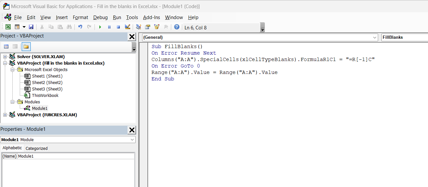Expand Solver (SOLVER.XLAM) project node
428x187 pixels.
point(5,57)
